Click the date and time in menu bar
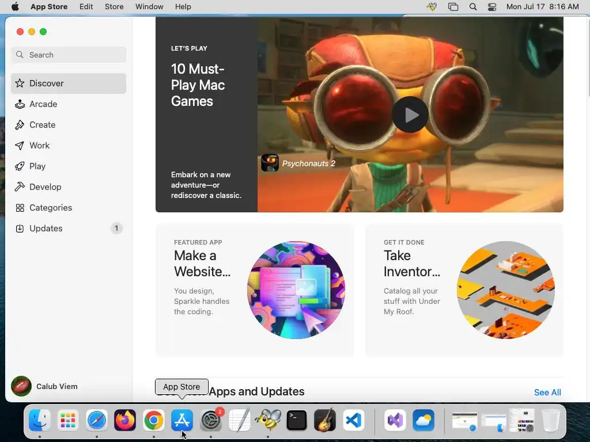 click(542, 7)
